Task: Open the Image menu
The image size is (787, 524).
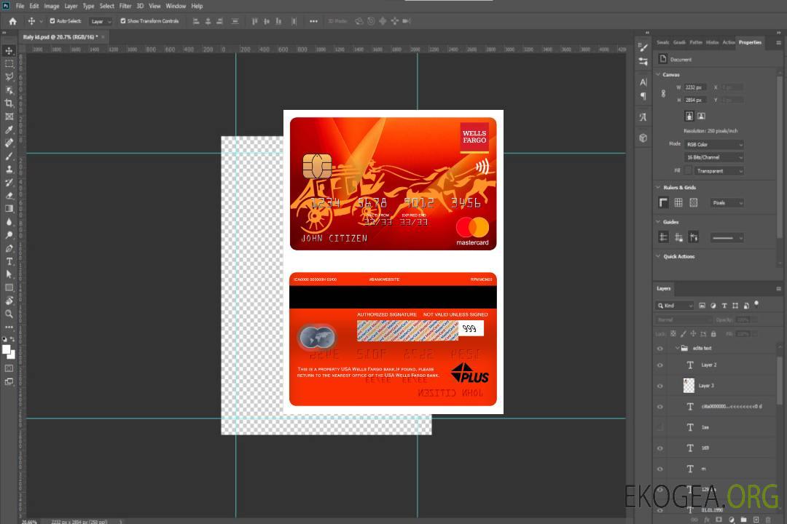Action: pyautogui.click(x=52, y=6)
